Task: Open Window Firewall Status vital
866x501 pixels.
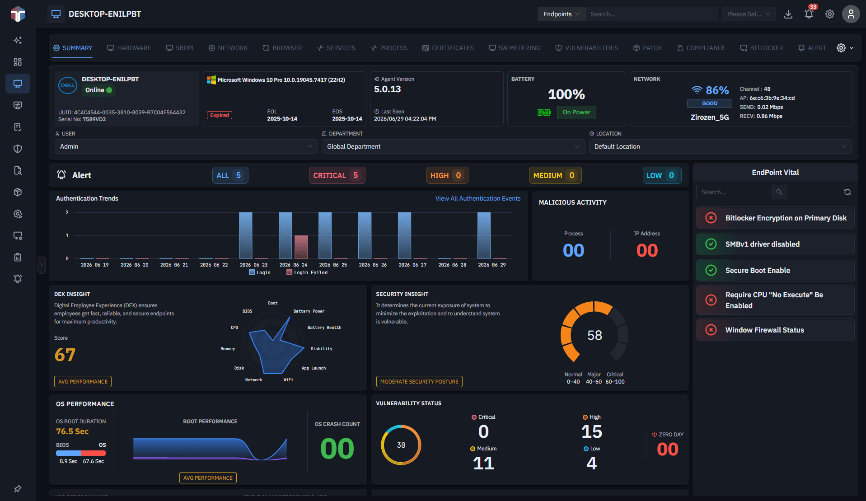Action: 775,330
